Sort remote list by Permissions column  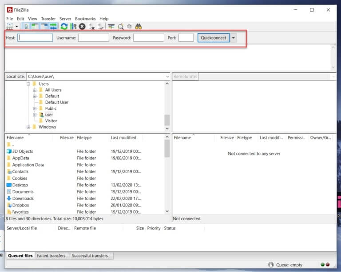(x=297, y=137)
